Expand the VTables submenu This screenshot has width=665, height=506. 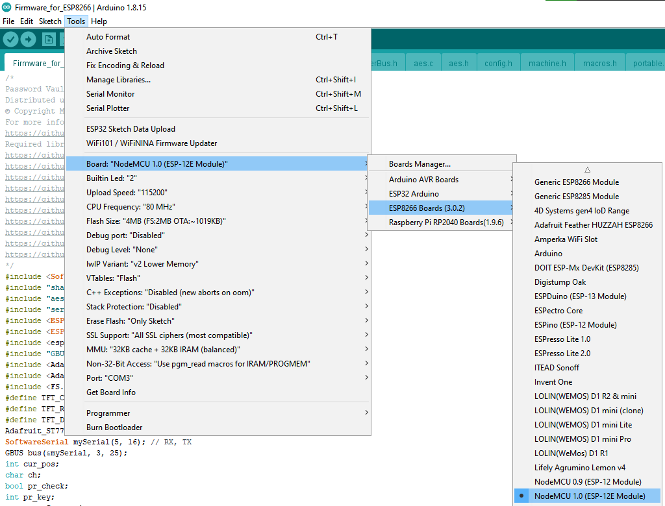(x=218, y=278)
